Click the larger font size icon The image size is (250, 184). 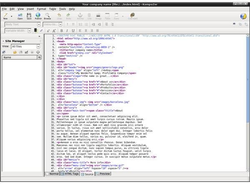pyautogui.click(x=54, y=31)
